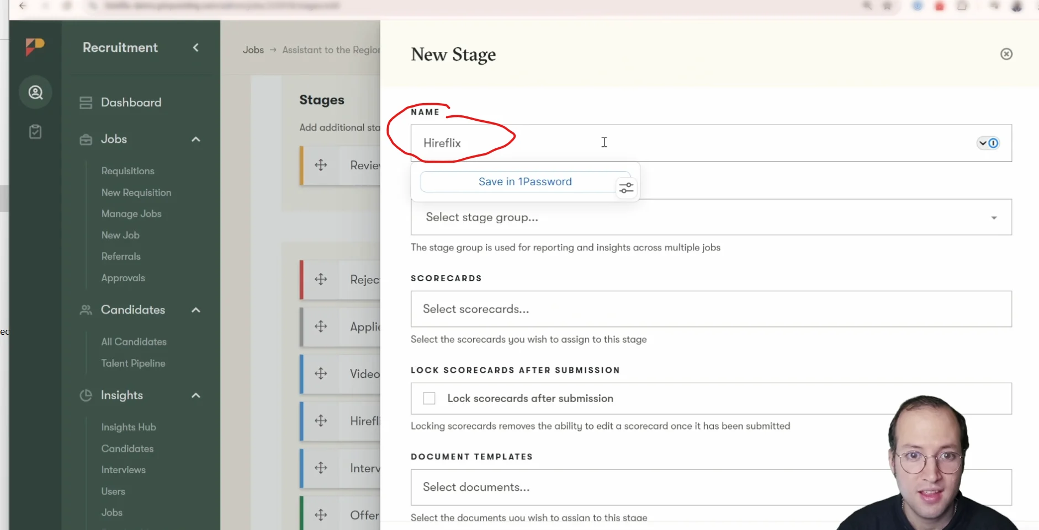Viewport: 1039px width, 530px height.
Task: Open 1Password popup settings sliders icon
Action: pyautogui.click(x=626, y=188)
